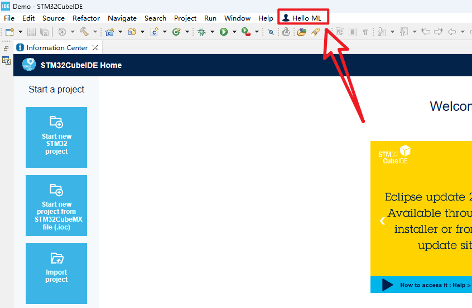
Task: Open dropdown next to New wizard icon
Action: point(20,32)
